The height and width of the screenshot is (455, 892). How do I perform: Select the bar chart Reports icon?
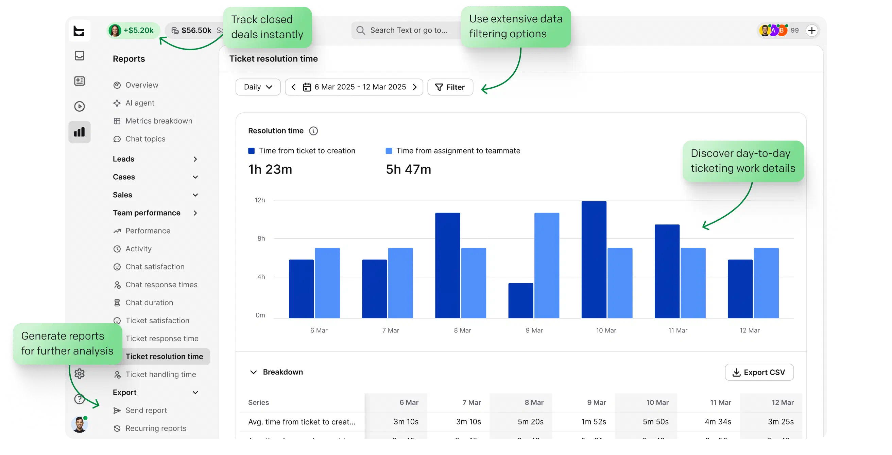pos(79,132)
